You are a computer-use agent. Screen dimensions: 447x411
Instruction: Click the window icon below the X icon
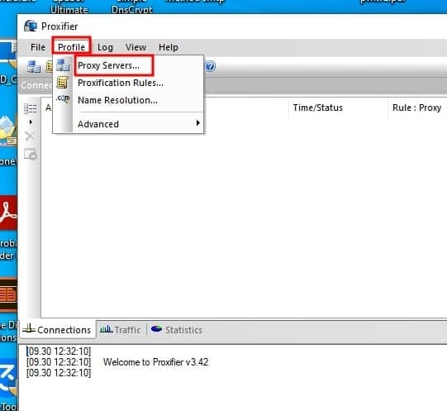(31, 155)
